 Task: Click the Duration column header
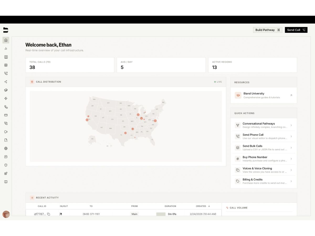point(170,206)
